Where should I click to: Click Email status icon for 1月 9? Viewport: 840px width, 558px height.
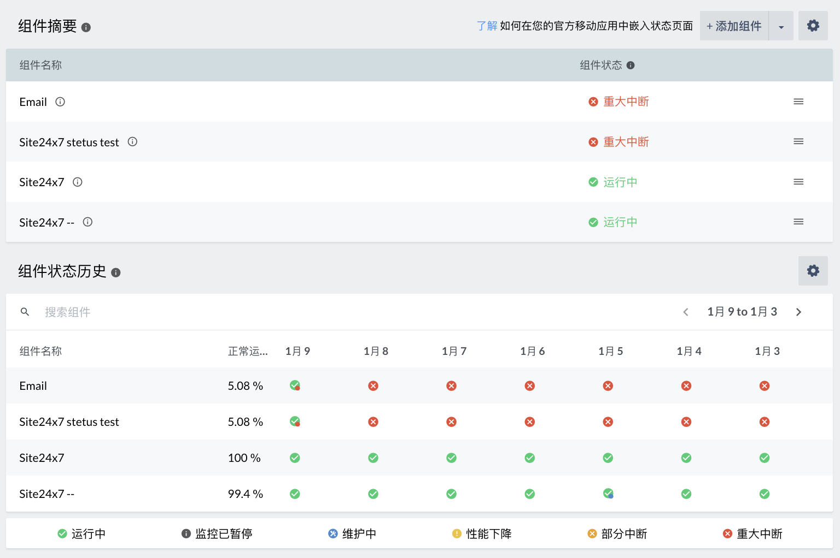295,385
